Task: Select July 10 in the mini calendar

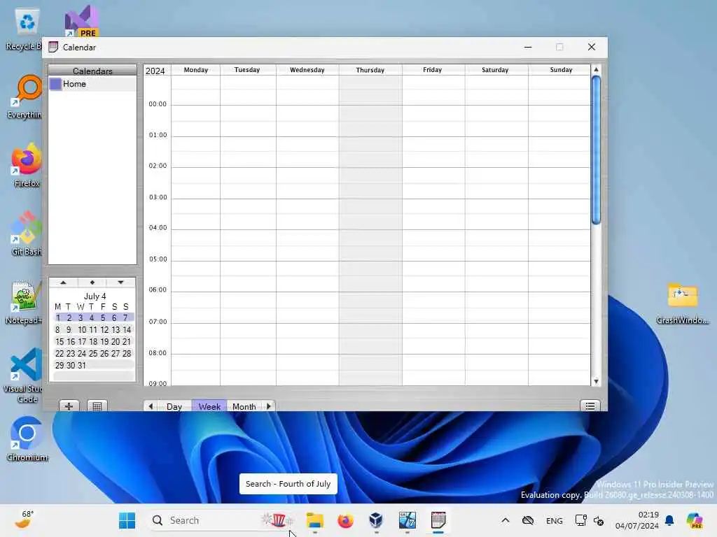Action: [x=82, y=329]
